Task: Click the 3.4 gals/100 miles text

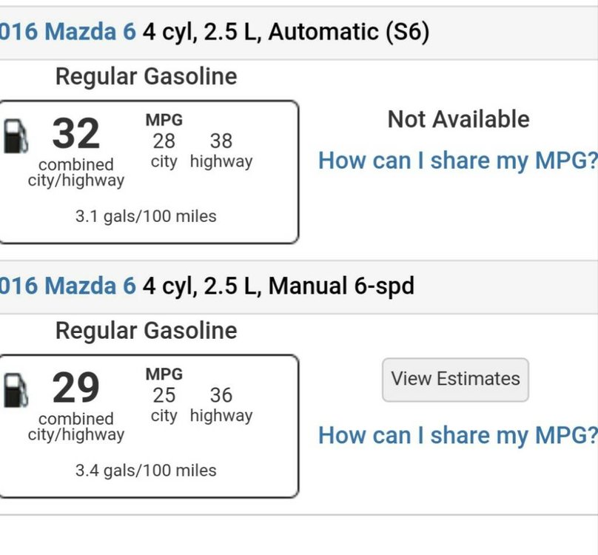Action: click(146, 471)
